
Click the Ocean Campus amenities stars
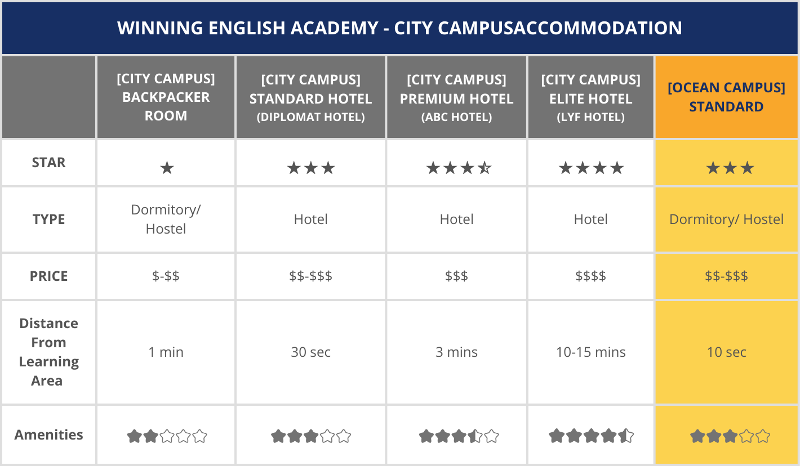click(730, 436)
